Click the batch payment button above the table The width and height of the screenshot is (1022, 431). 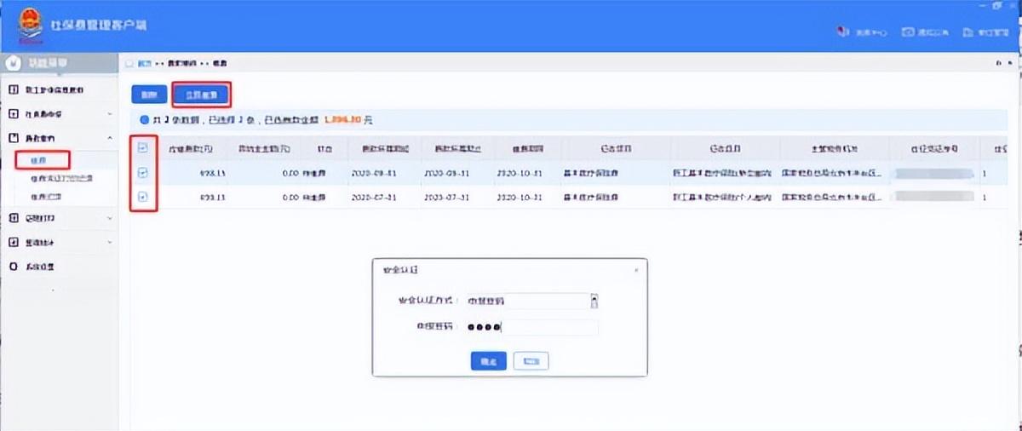202,95
